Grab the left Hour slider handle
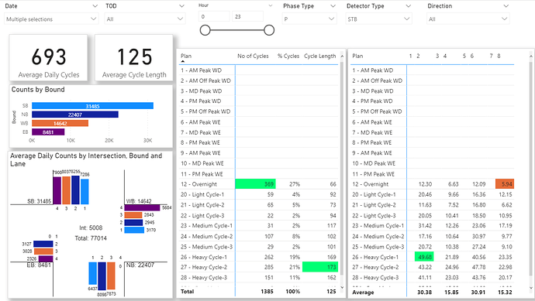Screen dimensions: 535x301 205,30
